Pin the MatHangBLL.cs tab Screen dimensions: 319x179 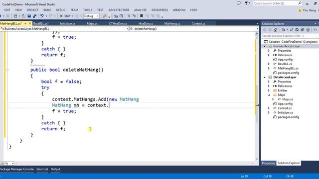point(25,23)
